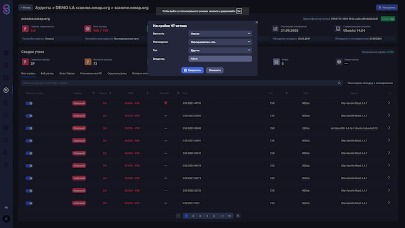Expand details of CVE-2021-44790 row chevron
405x228 pixels.
389,103
